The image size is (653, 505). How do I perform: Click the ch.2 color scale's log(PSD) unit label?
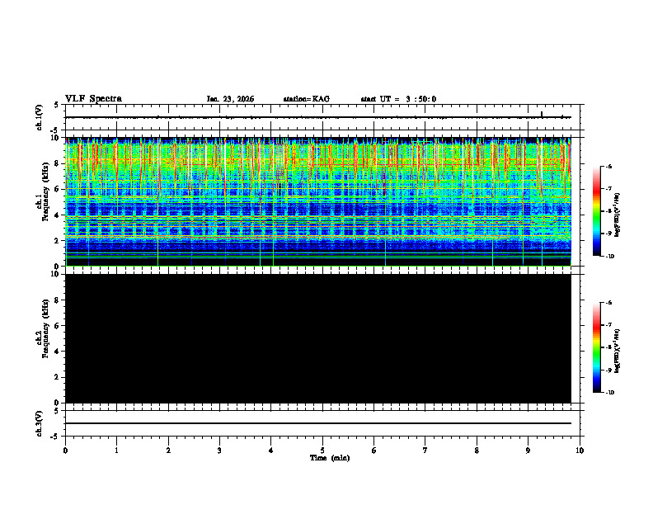[618, 352]
